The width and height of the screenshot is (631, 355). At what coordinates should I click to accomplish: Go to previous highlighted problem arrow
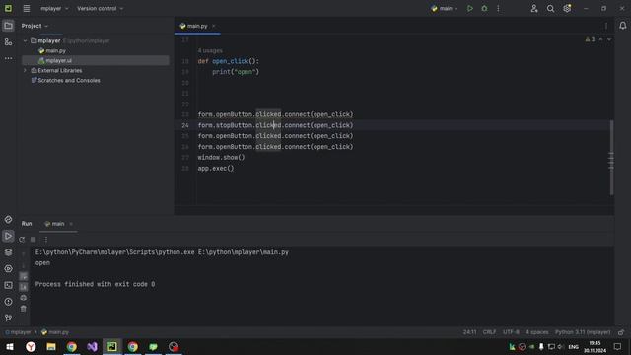[x=600, y=39]
